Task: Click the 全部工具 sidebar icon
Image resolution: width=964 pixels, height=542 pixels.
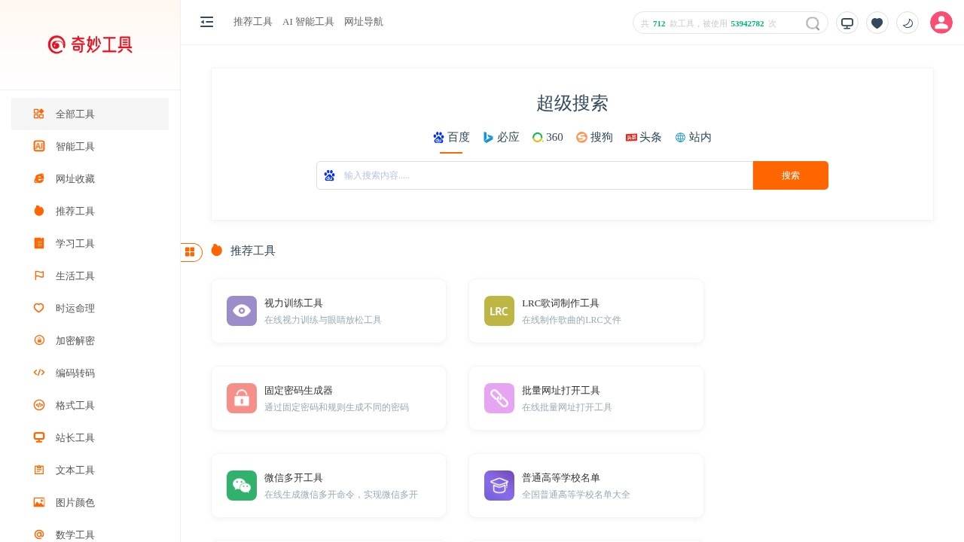Action: coord(39,114)
